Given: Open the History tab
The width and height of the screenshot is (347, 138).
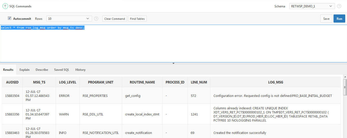Looking at the screenshot, I should 80,70.
